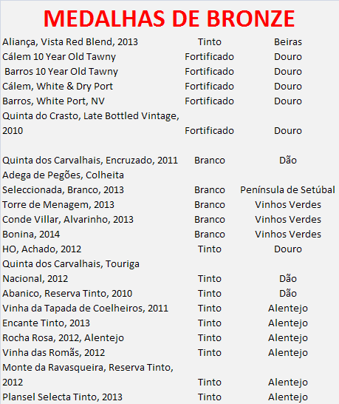Image resolution: width=339 pixels, height=404 pixels.
Task: Click Rocha Rosa, 2012, Alentejo entry
Action: (63, 338)
